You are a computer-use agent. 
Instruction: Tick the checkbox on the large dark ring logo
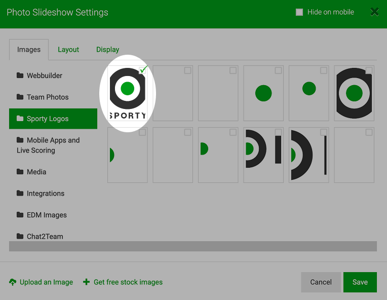tap(369, 70)
